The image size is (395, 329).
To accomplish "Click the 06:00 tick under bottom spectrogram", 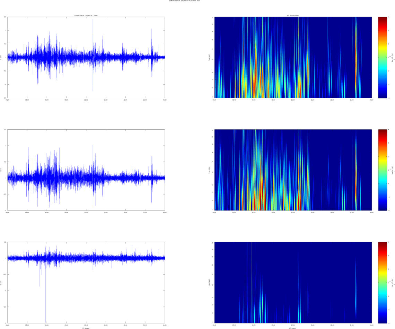I will [254, 325].
